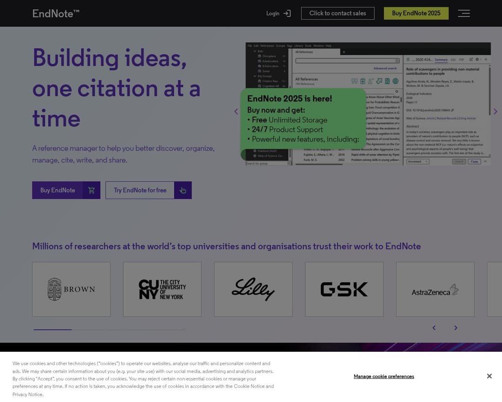This screenshot has width=502, height=402.
Task: Advance to the next hero slide
Action: pos(495,112)
